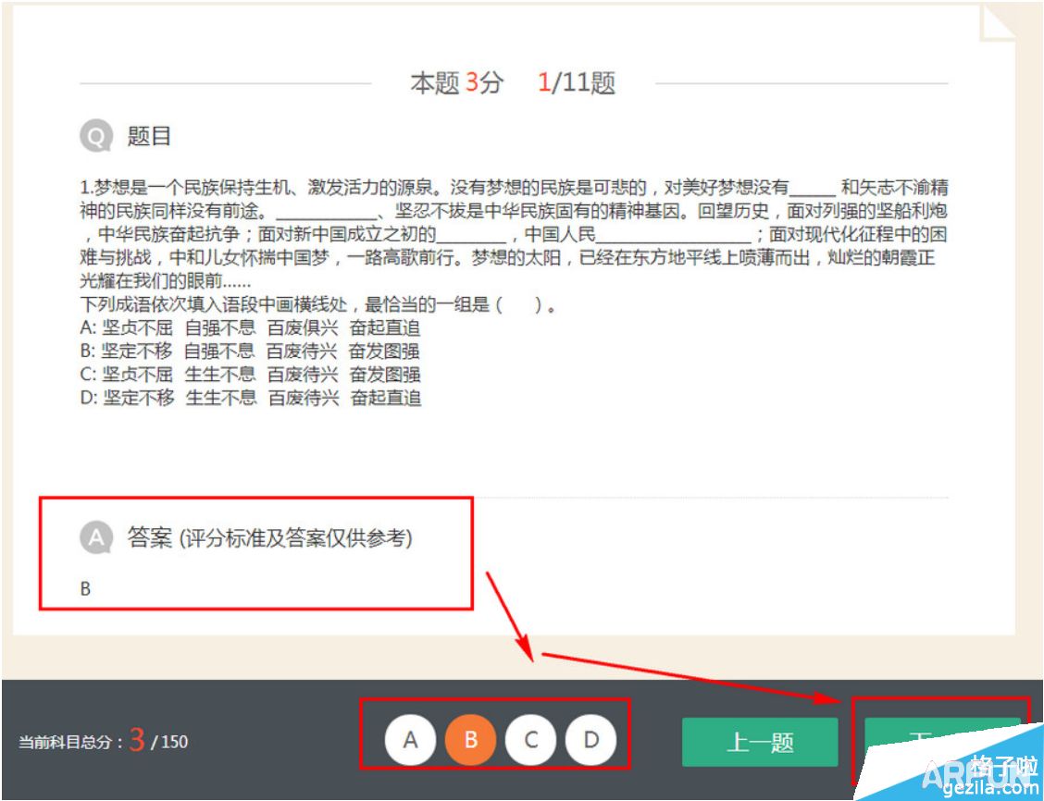Screen dimensions: 1044x801
Task: Click the 当前科目总分 score display
Action: (x=103, y=741)
